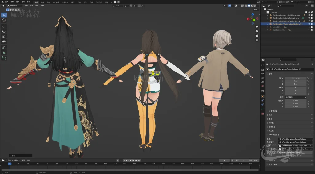Choose the Move tool

pyautogui.click(x=4, y=26)
